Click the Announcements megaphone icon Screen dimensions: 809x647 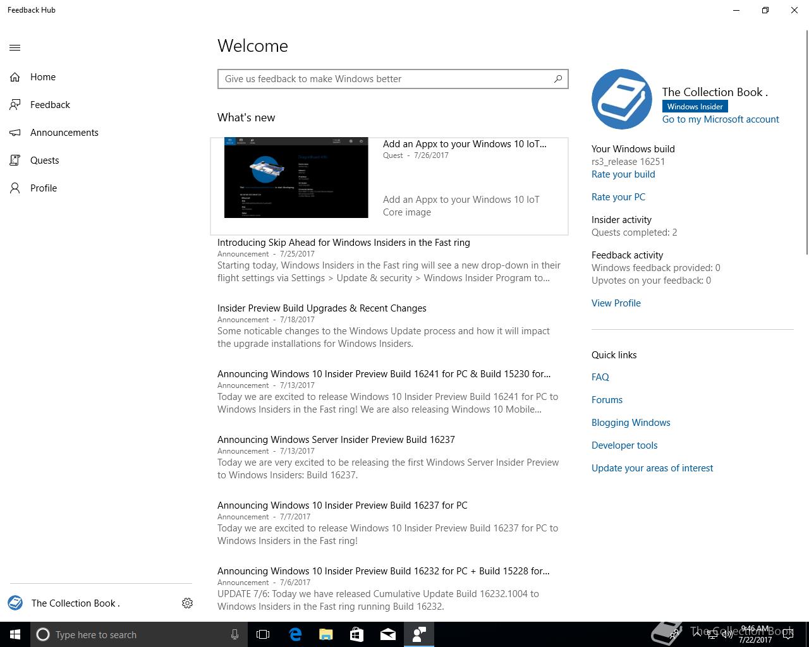pos(15,133)
